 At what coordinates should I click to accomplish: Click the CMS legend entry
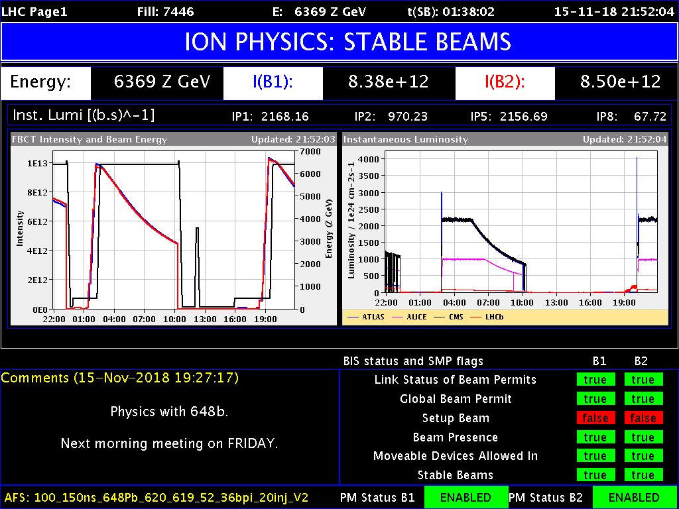(x=450, y=317)
